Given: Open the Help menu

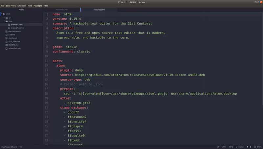Looking at the screenshot, I should 46,6.
